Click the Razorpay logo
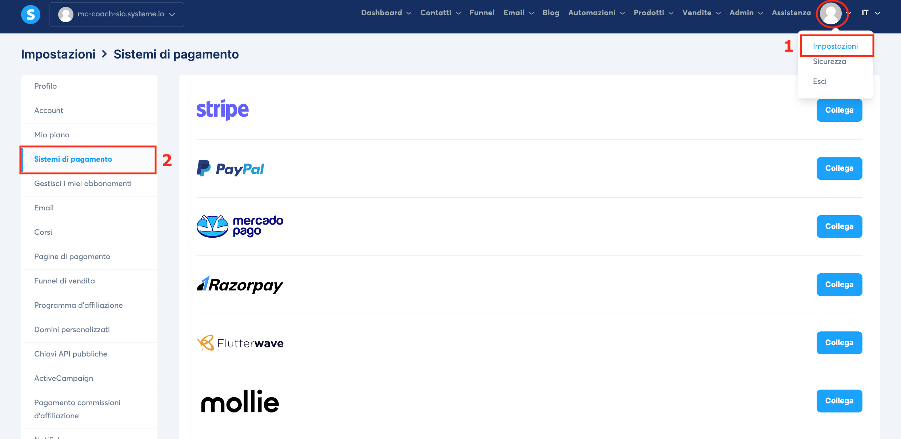This screenshot has height=439, width=901. point(240,285)
